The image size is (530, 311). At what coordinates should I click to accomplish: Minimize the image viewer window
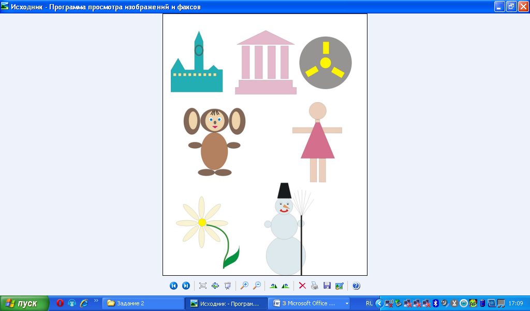point(499,6)
